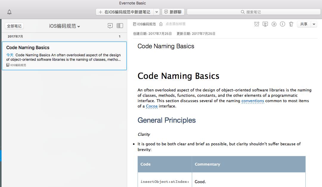The image size is (322, 187).
Task: Follow the Cocoa link in the note
Action: coord(152,106)
